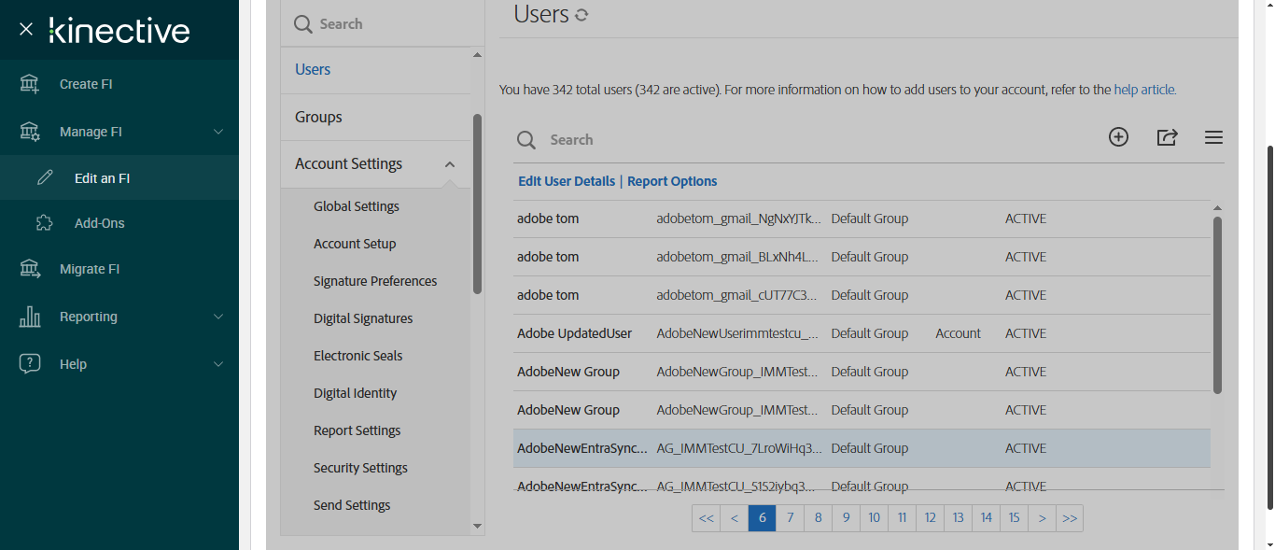The height and width of the screenshot is (550, 1275).
Task: Open the hamburger menu above users table
Action: (x=1213, y=138)
